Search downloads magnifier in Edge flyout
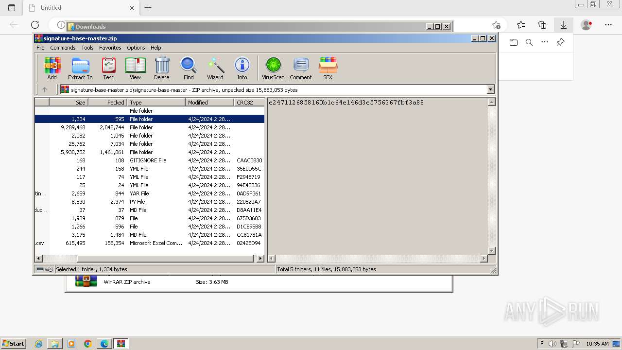The image size is (622, 350). pos(529,42)
